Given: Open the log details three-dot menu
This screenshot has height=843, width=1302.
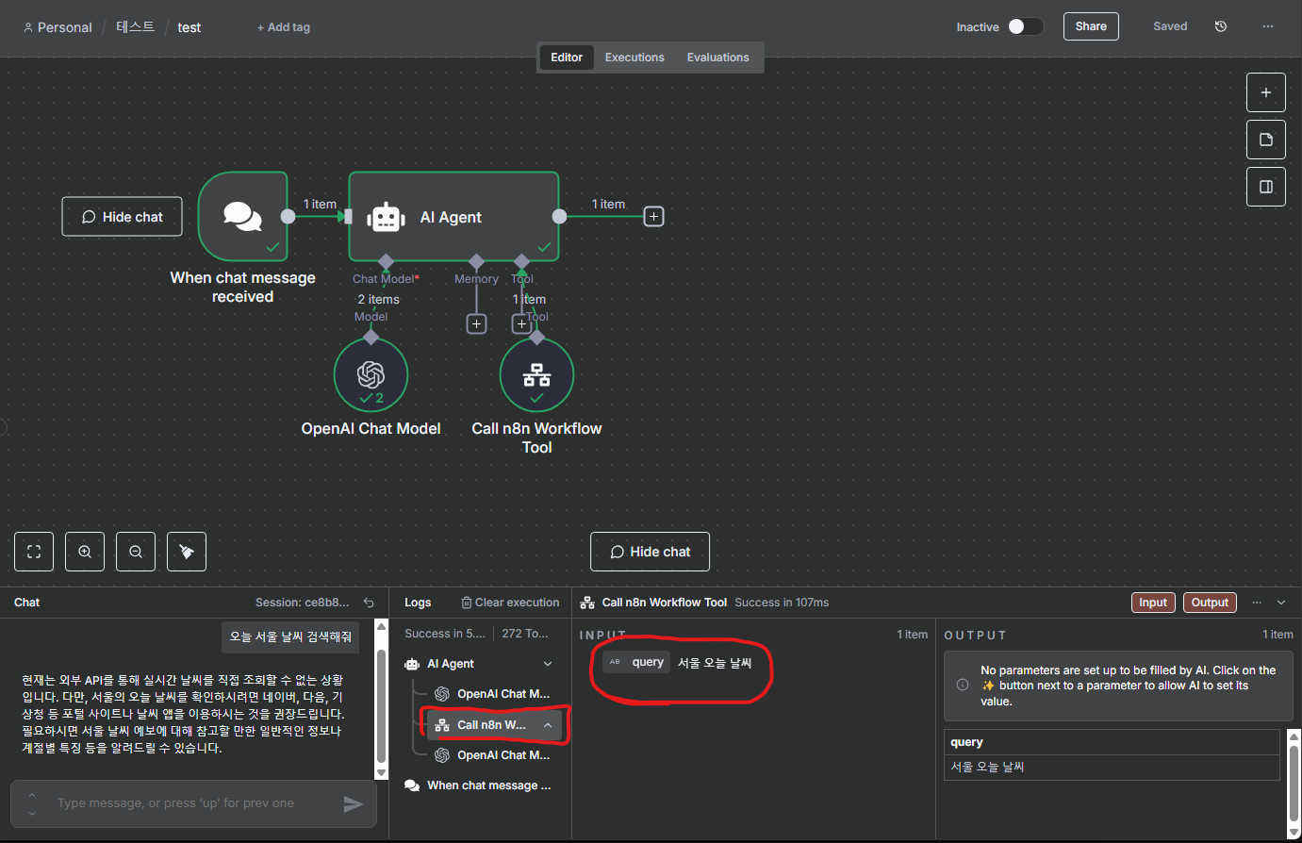Looking at the screenshot, I should [1257, 603].
